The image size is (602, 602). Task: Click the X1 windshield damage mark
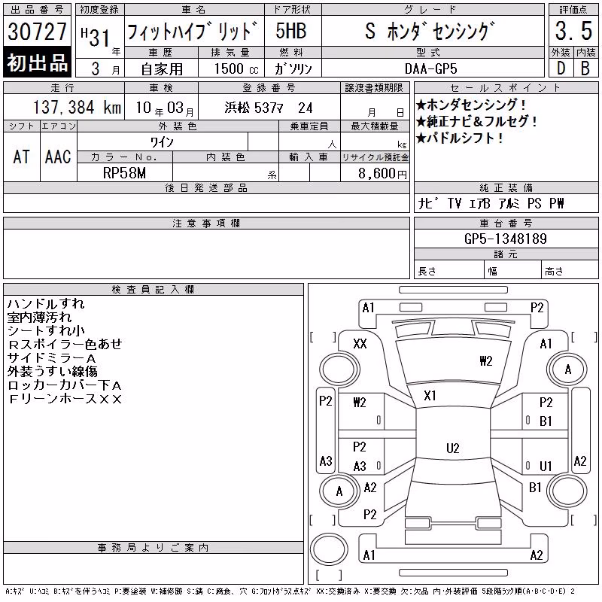tap(430, 396)
